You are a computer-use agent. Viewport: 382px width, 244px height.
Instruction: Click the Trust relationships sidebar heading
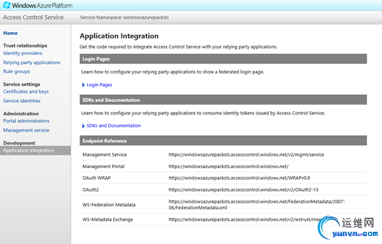pyautogui.click(x=25, y=45)
